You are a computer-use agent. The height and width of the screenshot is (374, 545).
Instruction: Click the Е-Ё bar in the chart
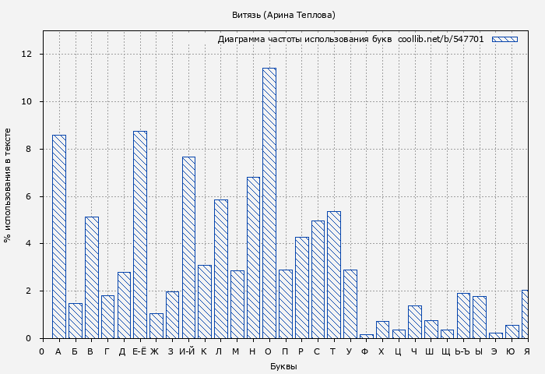point(139,234)
